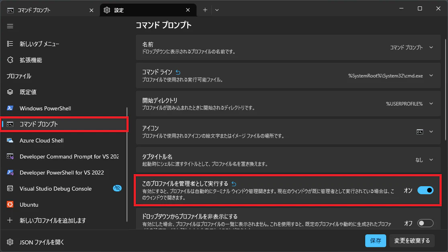
Task: Click the Azure Cloud Shell icon
Action: coord(10,140)
